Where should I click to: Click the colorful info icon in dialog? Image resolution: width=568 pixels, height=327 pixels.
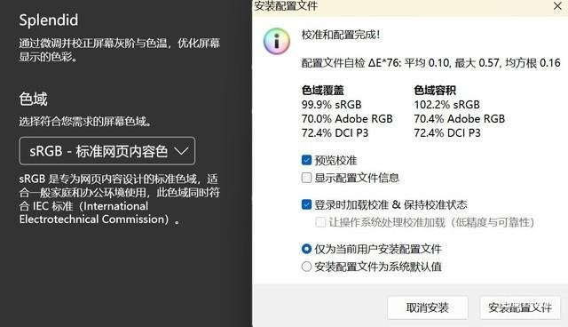(277, 41)
